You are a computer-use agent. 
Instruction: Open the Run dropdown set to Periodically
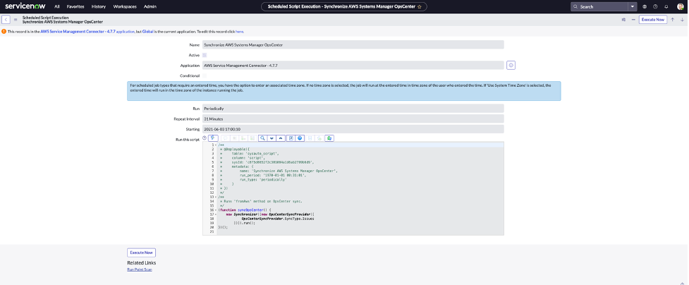[x=353, y=109]
